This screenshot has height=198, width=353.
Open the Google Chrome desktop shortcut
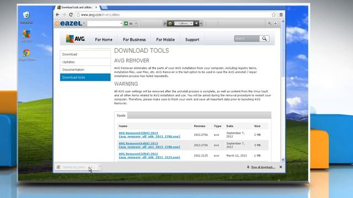(x=26, y=55)
